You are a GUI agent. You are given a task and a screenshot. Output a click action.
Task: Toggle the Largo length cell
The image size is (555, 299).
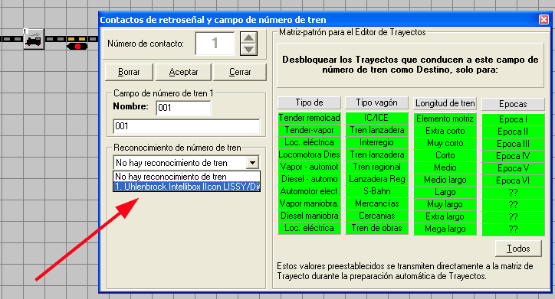[x=445, y=192]
